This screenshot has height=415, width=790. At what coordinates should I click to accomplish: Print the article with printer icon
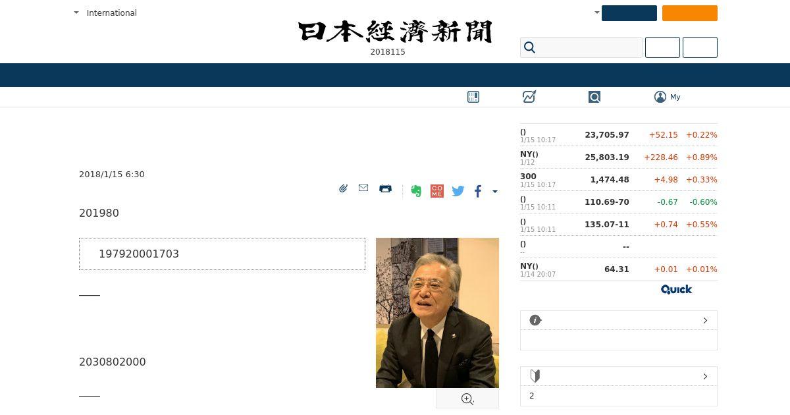(x=386, y=188)
